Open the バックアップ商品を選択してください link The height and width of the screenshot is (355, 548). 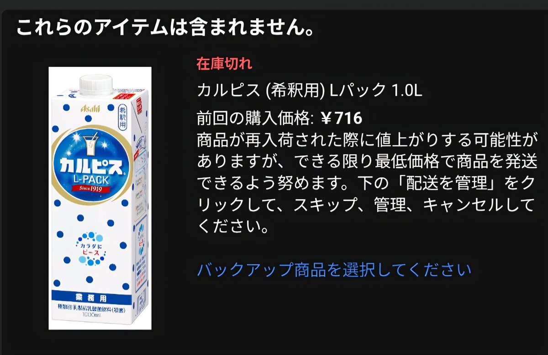tap(334, 269)
